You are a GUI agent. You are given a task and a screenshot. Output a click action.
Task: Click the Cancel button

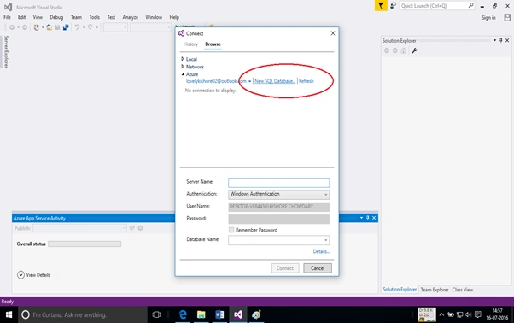(318, 268)
